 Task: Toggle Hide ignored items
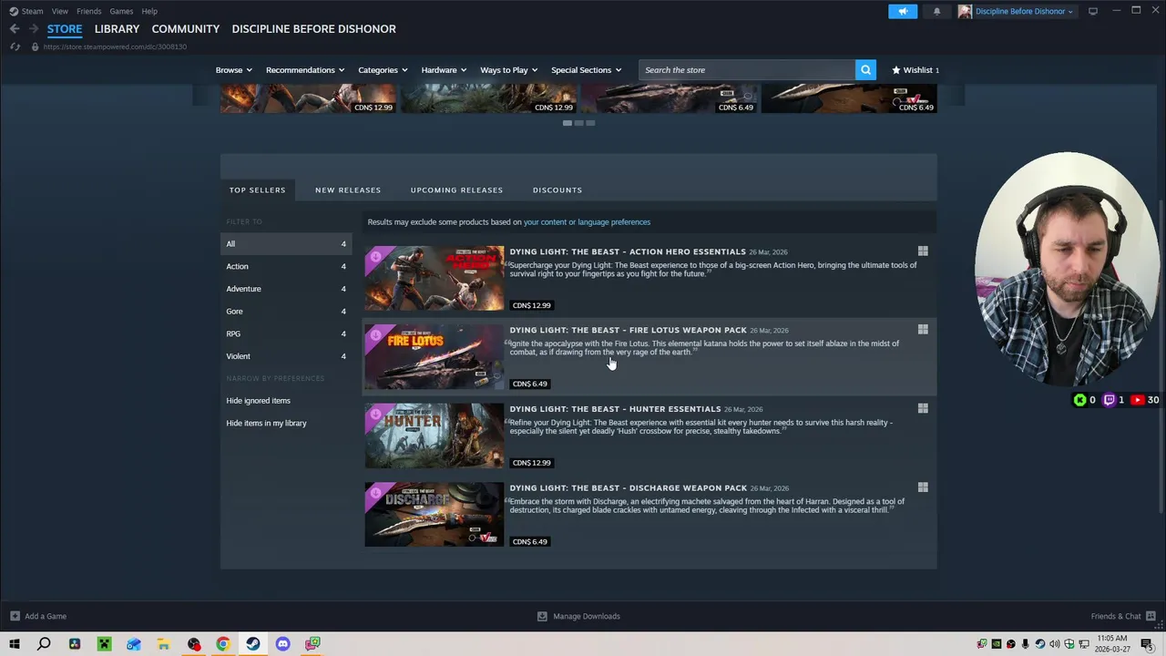(x=258, y=401)
